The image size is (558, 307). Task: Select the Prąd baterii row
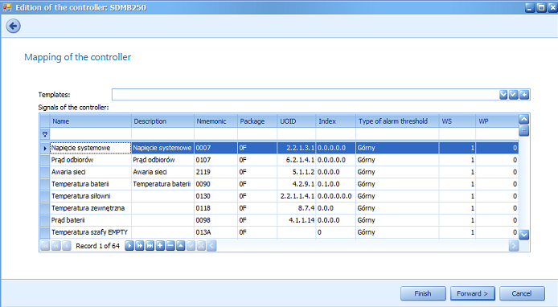[x=279, y=220]
